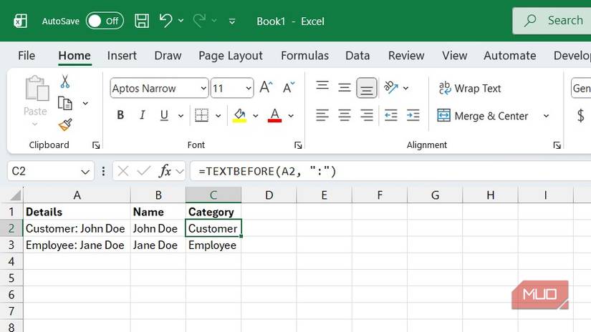Undo the last action
591x332 pixels.
(x=165, y=20)
